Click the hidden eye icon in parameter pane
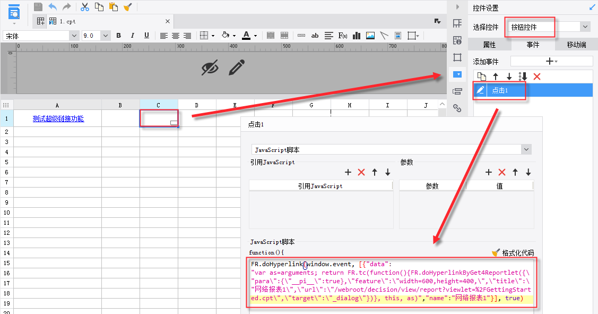This screenshot has height=314, width=598. click(210, 67)
